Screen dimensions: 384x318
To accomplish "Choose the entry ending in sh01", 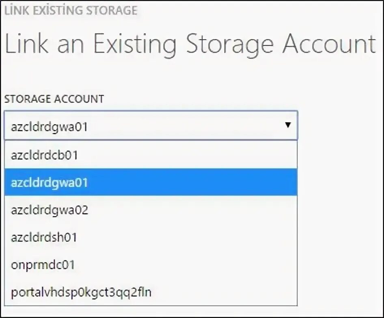I will (44, 237).
